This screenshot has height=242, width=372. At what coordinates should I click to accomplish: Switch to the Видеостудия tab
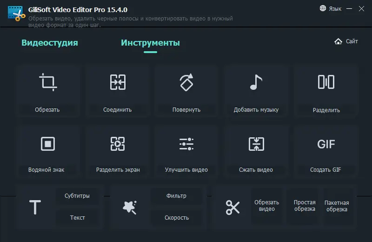(50, 43)
